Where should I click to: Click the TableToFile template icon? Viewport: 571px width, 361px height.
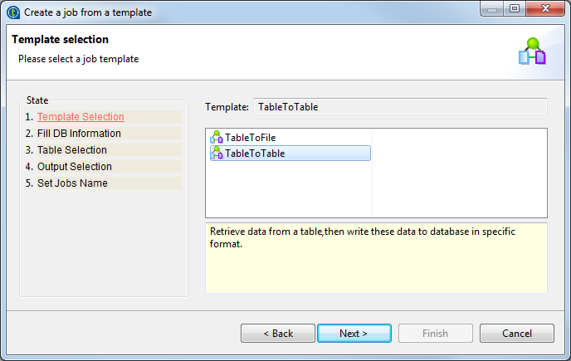tap(217, 137)
